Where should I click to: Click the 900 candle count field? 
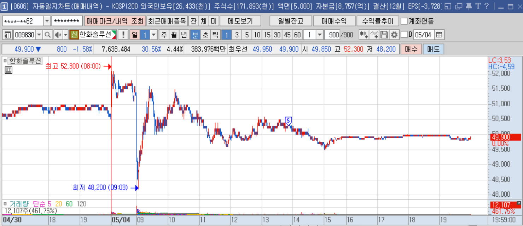332,35
